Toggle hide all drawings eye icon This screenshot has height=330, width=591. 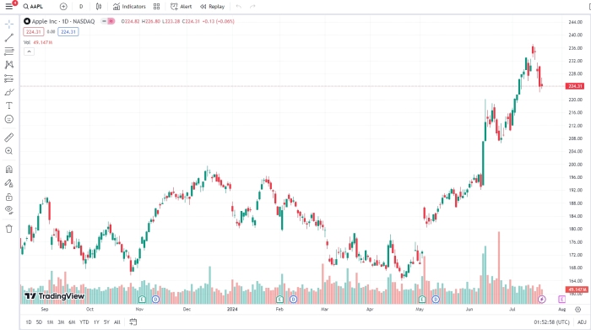point(9,210)
